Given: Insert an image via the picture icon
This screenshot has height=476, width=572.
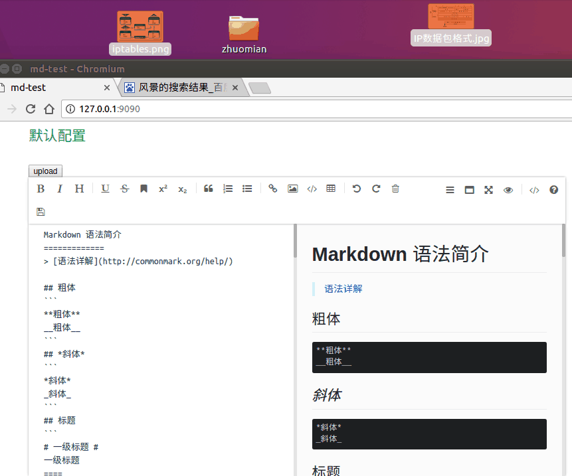Looking at the screenshot, I should tap(292, 189).
